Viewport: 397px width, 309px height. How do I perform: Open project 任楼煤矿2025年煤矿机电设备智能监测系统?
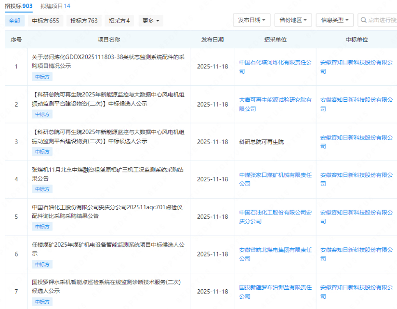tap(108, 249)
